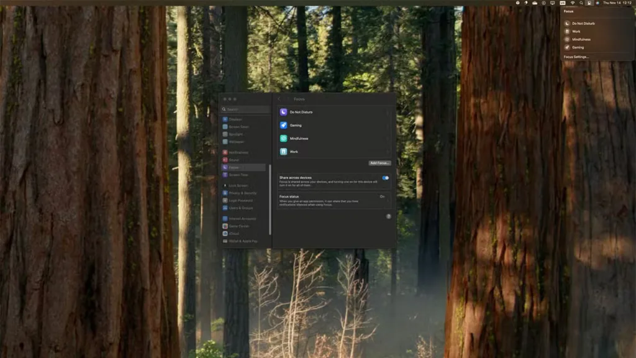Click the screen mirroring display menu bar icon
Viewport: 636px width, 358px height.
552,3
